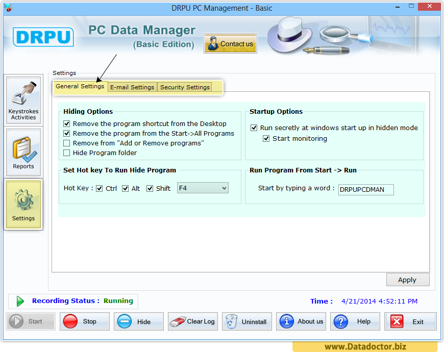Viewport: 444px width, 352px height.
Task: Click the green play recording status icon
Action: 20,301
